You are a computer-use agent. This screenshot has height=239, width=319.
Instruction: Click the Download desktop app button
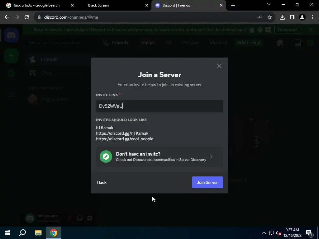[x=287, y=30]
